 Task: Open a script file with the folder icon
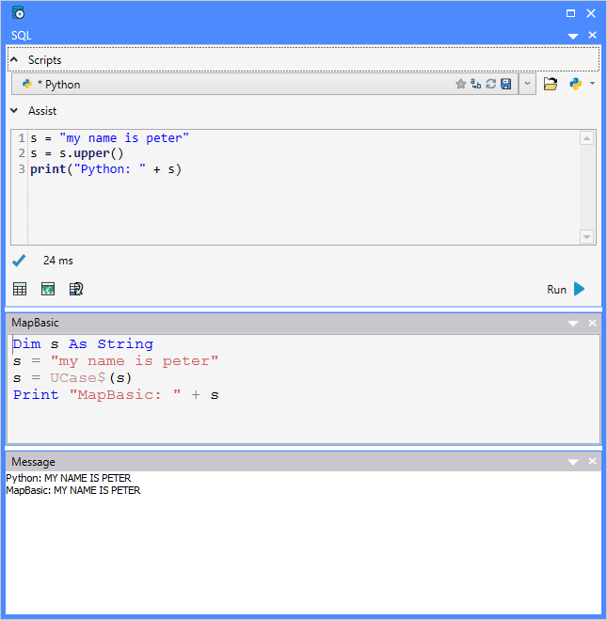(550, 84)
